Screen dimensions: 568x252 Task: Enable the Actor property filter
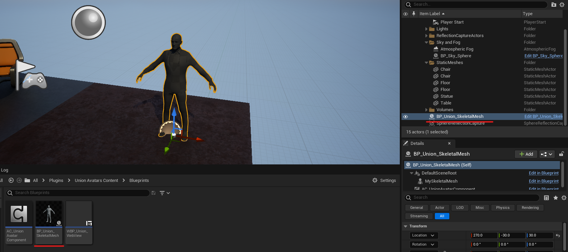tap(440, 208)
